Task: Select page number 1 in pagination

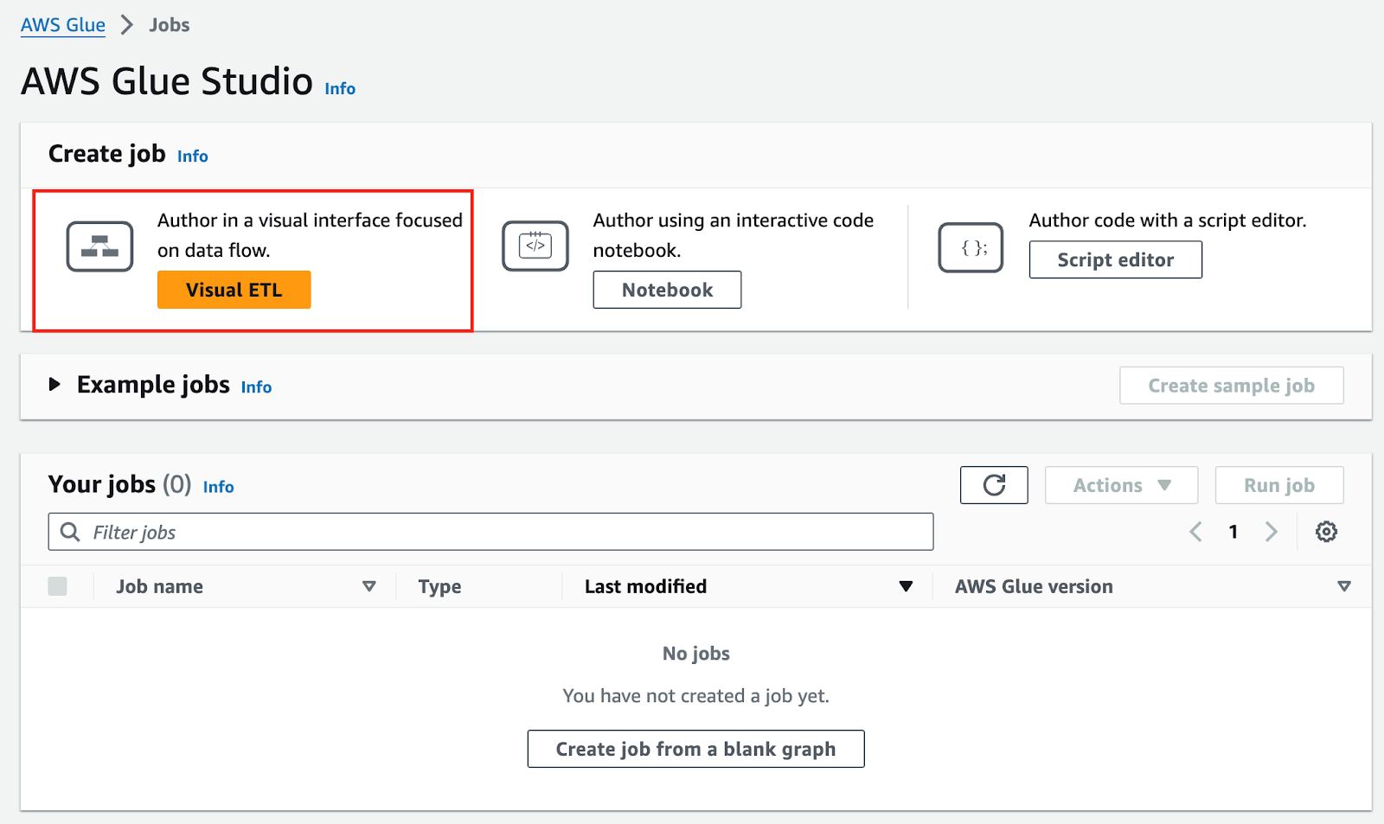Action: tap(1233, 532)
